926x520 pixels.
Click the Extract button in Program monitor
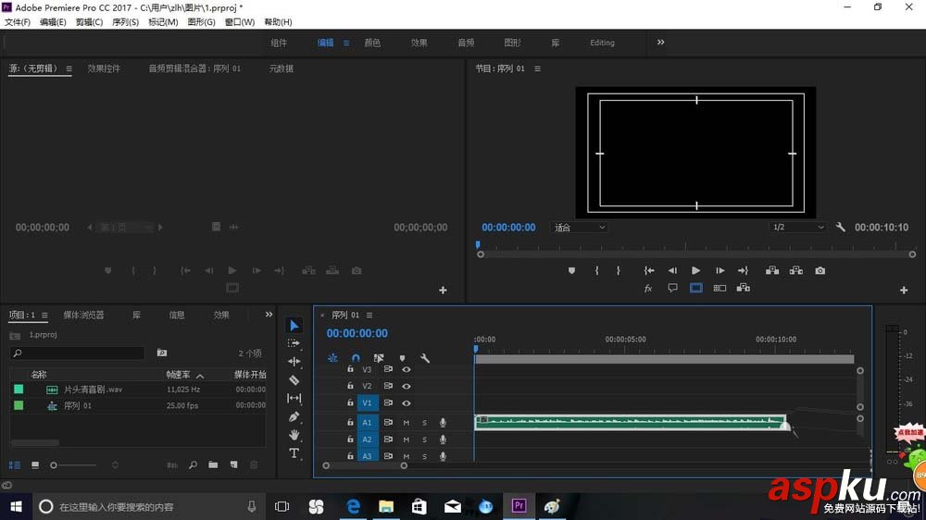click(x=796, y=270)
